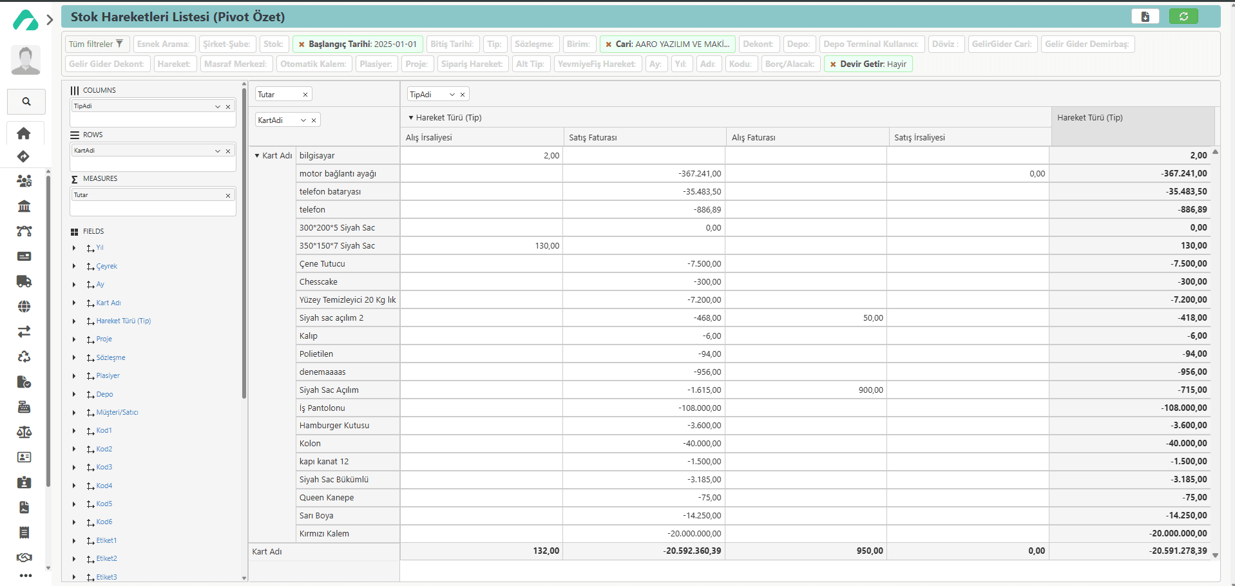The width and height of the screenshot is (1235, 586).
Task: Open the home icon in sidebar
Action: (x=24, y=133)
